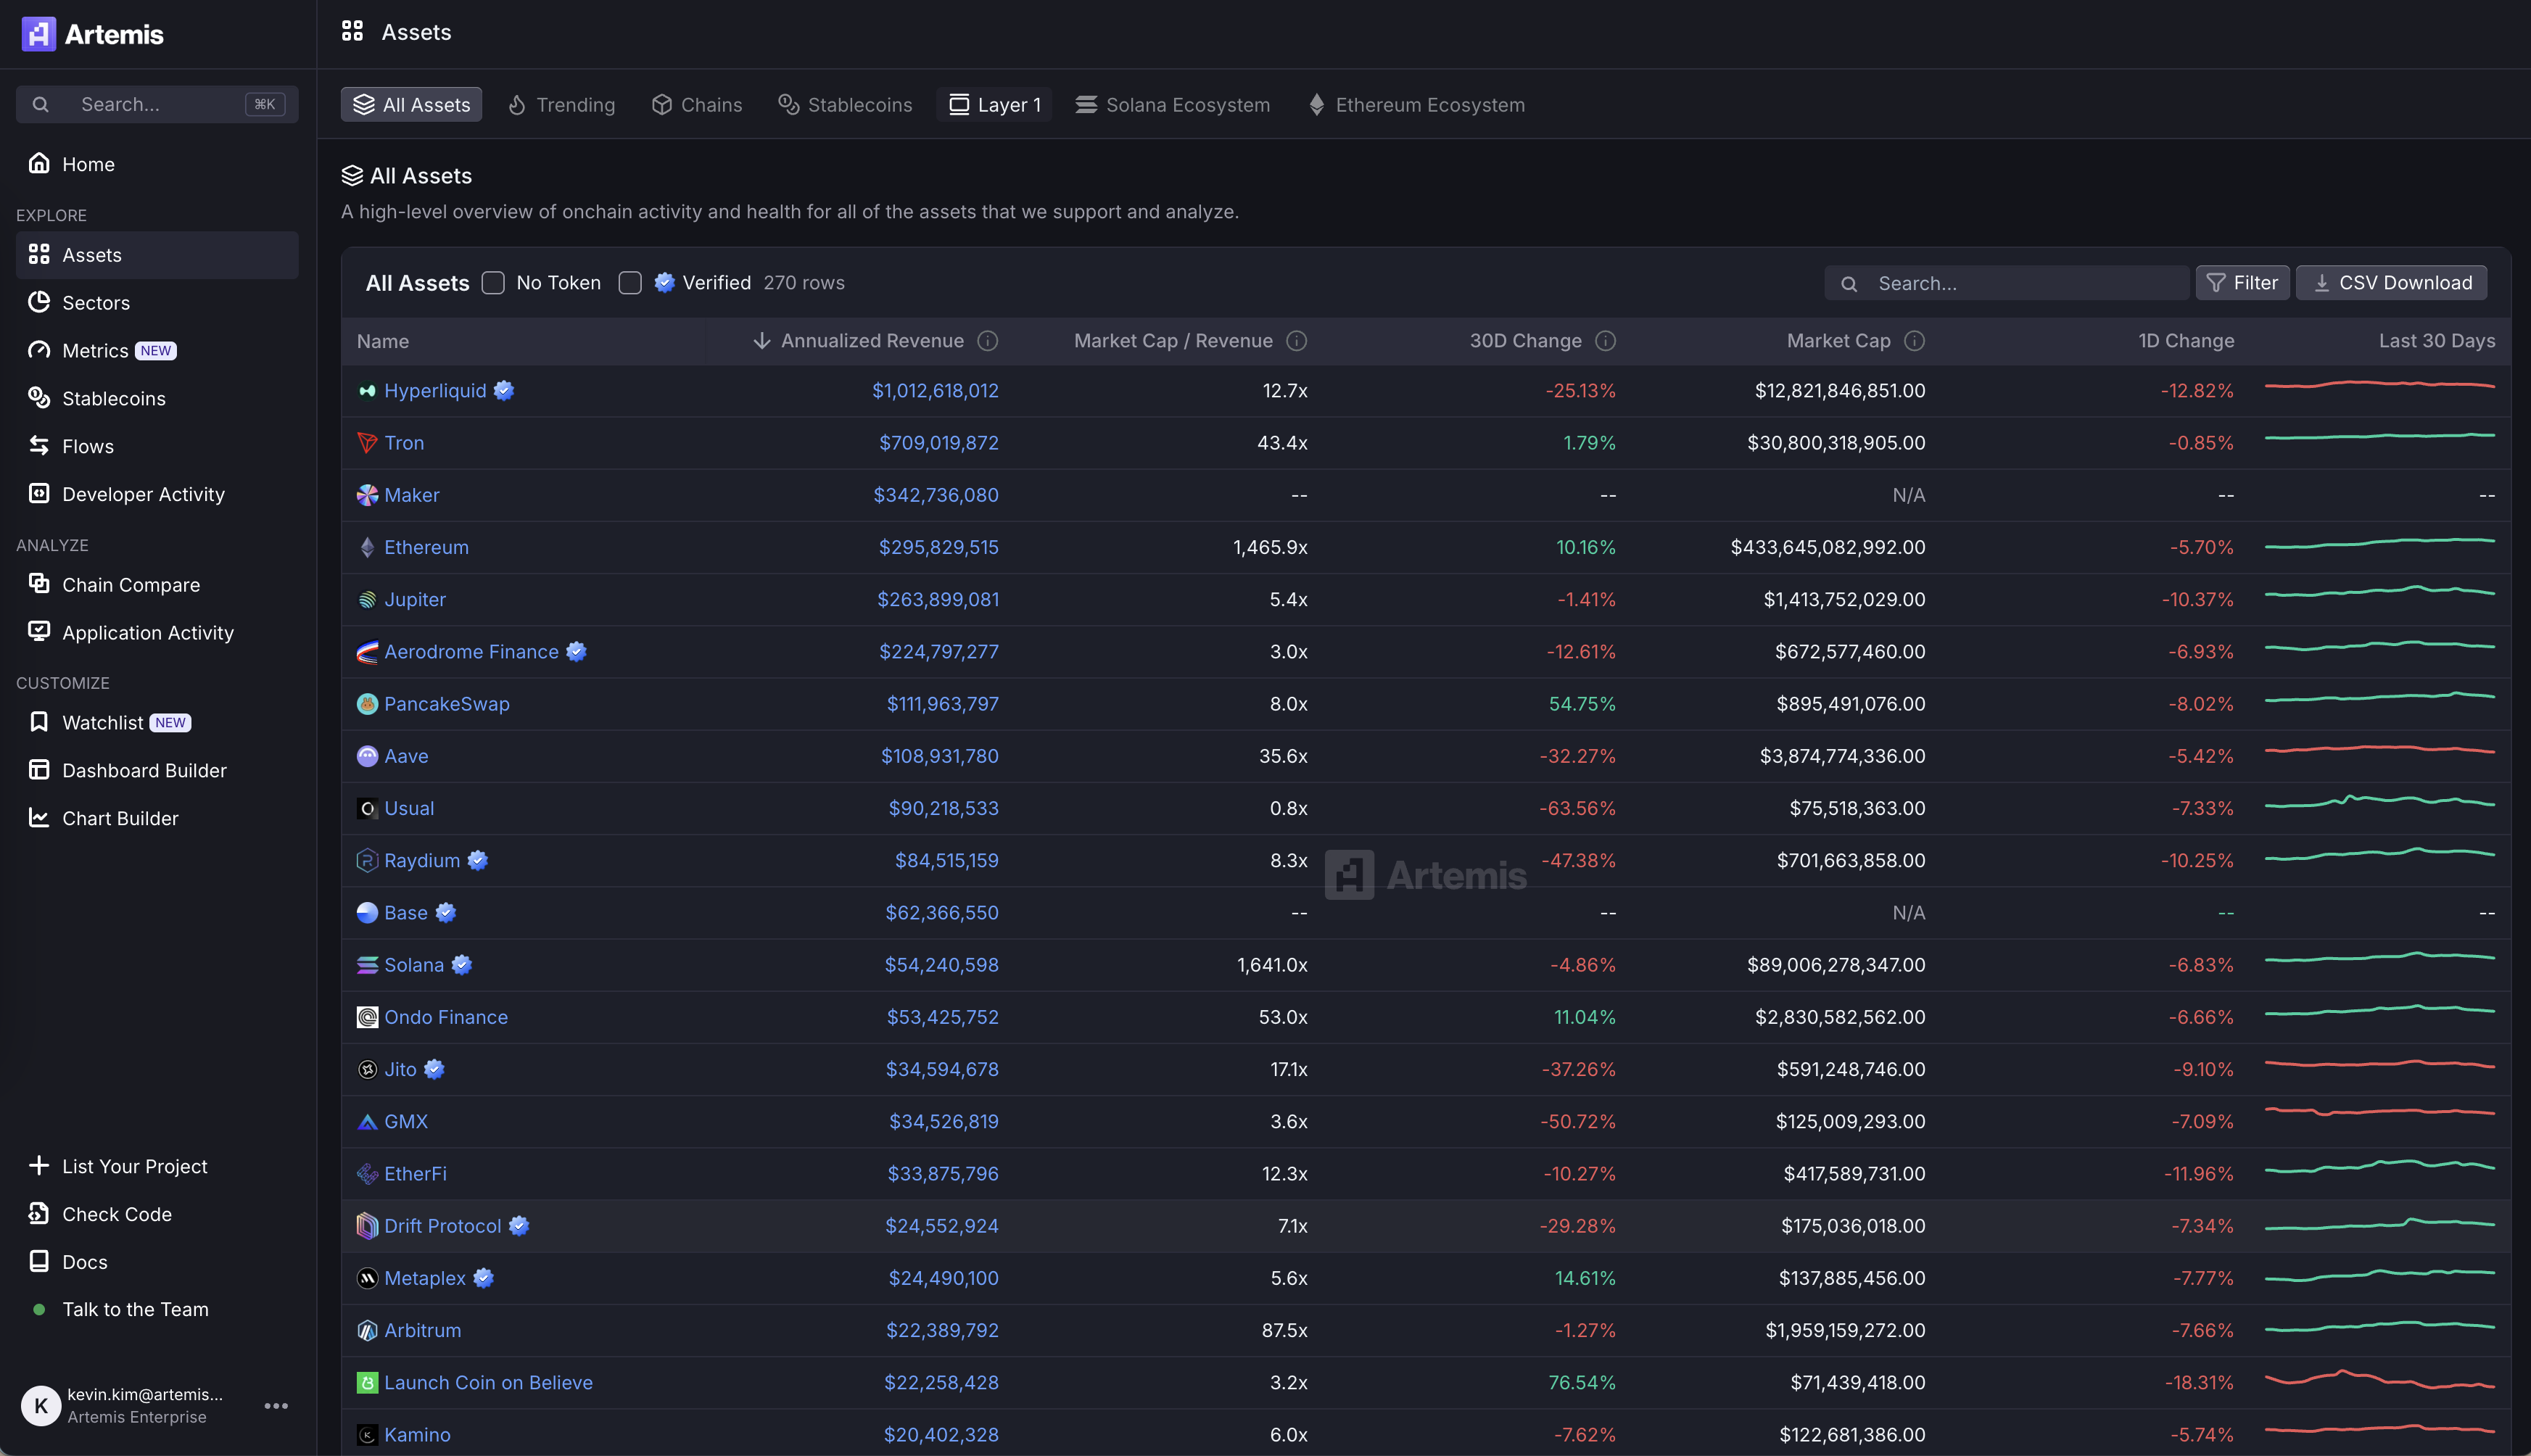The image size is (2531, 1456).
Task: Click the Metaplex logo icon
Action: tap(367, 1278)
